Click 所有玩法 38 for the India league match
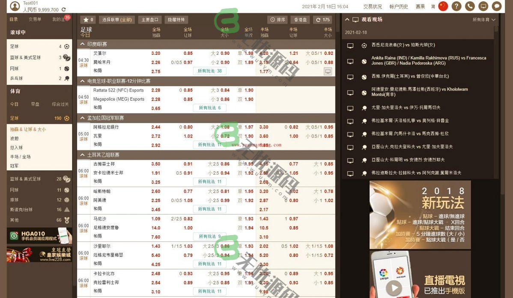513x298 pixels. pyautogui.click(x=209, y=71)
